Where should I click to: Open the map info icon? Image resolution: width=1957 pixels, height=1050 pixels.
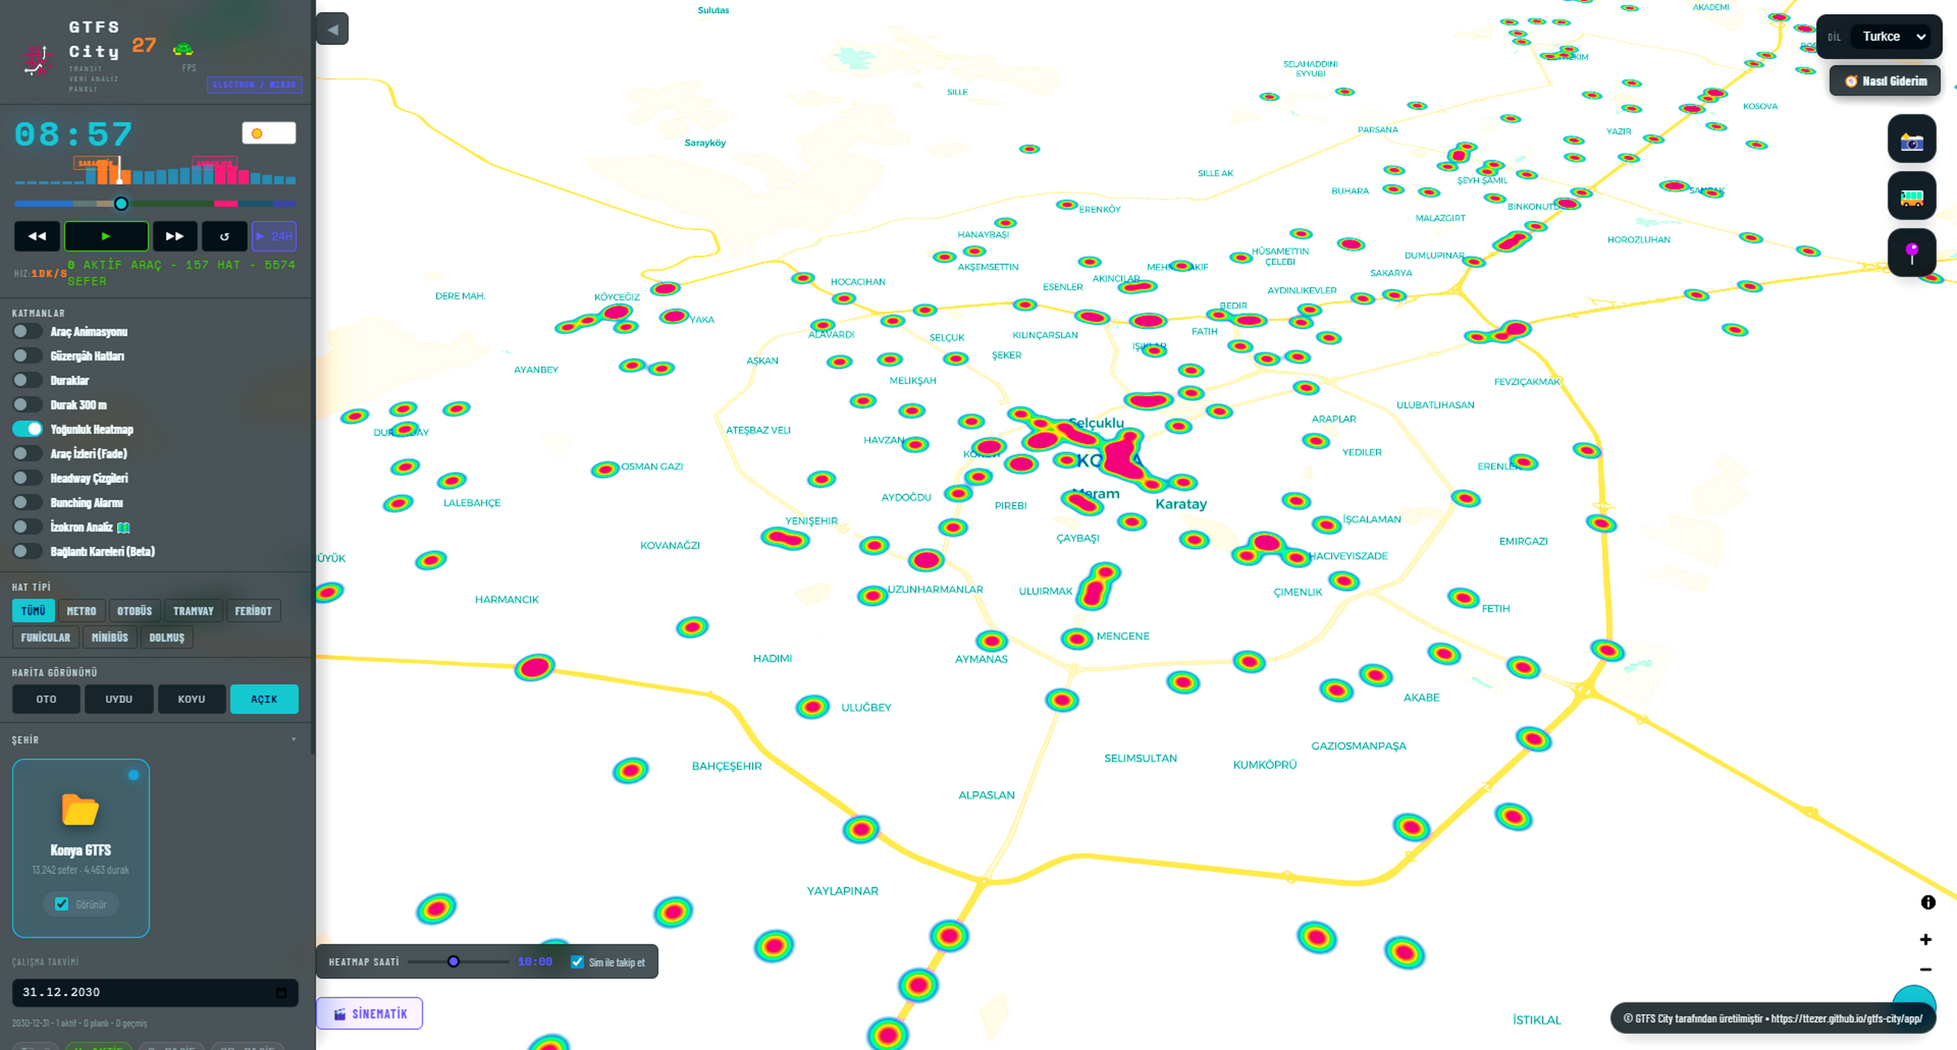1927,903
